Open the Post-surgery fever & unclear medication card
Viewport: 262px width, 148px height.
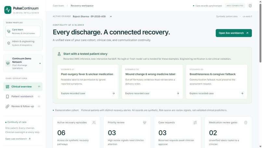coord(88,81)
